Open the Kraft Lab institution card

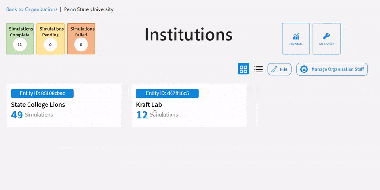coord(189,105)
